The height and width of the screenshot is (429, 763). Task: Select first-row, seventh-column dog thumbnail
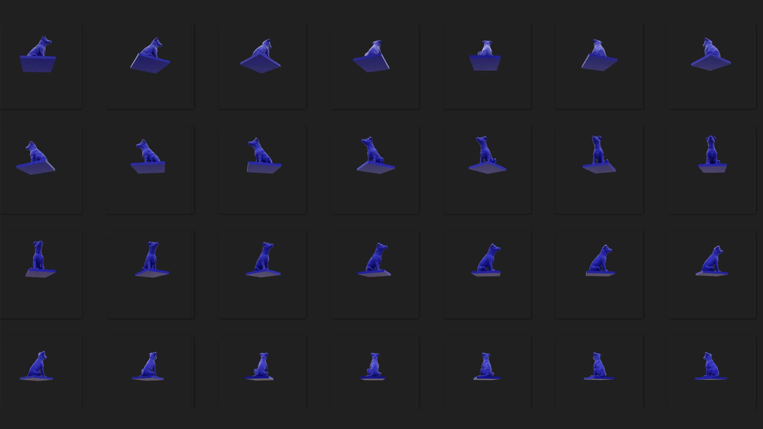coord(712,66)
